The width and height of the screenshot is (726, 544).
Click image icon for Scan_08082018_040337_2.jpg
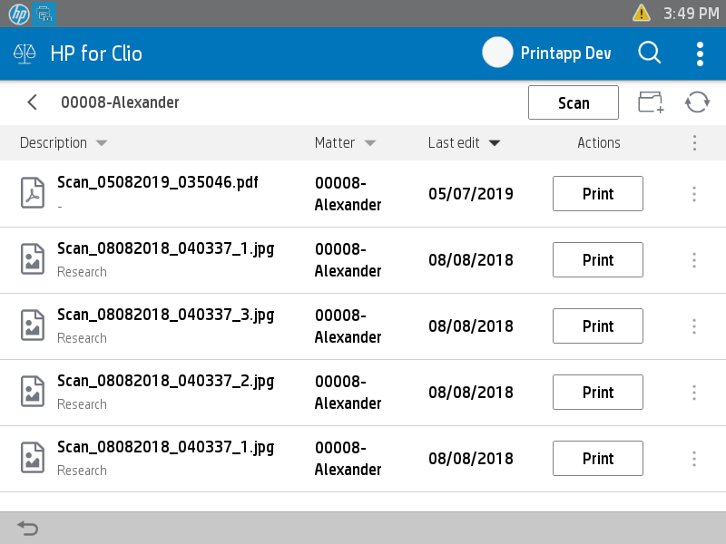(33, 392)
